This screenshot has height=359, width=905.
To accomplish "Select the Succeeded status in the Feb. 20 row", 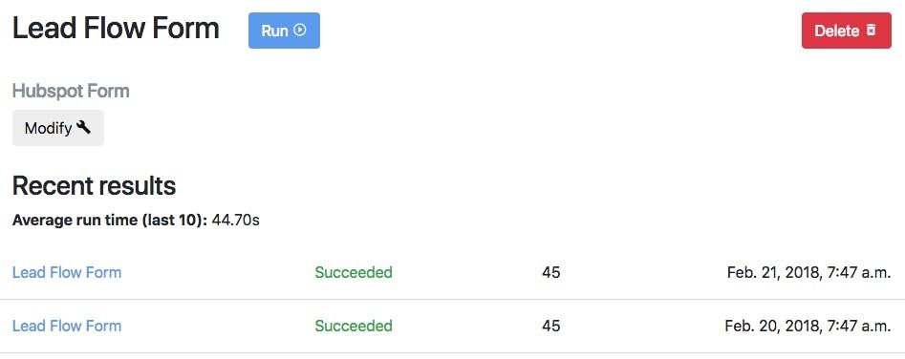I will coord(354,326).
